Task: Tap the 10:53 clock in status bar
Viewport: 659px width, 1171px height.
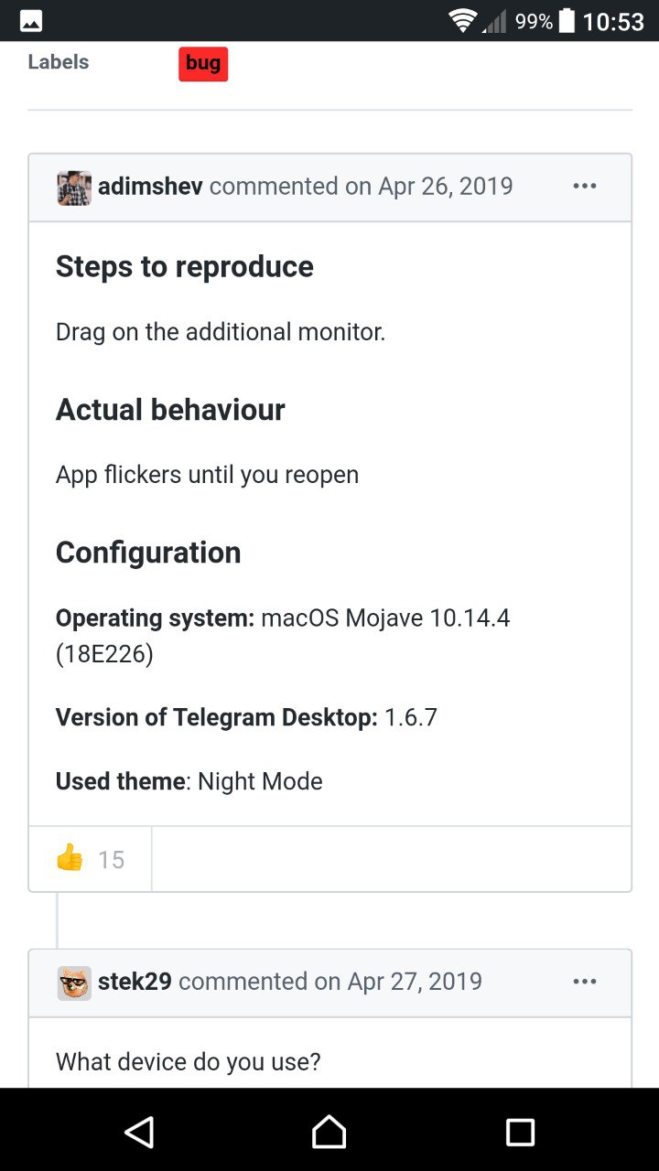Action: point(613,22)
